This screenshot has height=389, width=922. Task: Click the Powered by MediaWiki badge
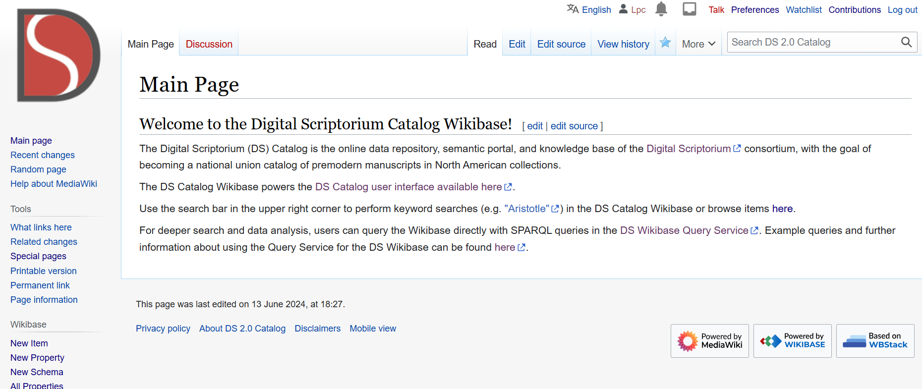709,341
